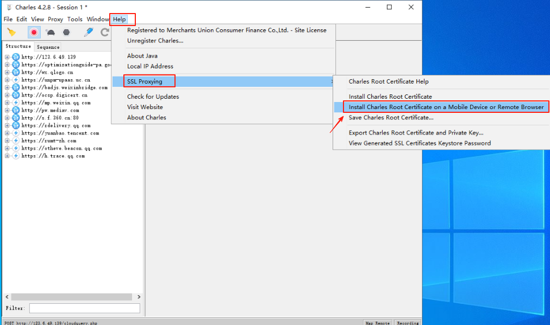Viewport: 550px width, 325px height.
Task: Expand the s.f.360.cn:80 tree node
Action: (x=7, y=118)
